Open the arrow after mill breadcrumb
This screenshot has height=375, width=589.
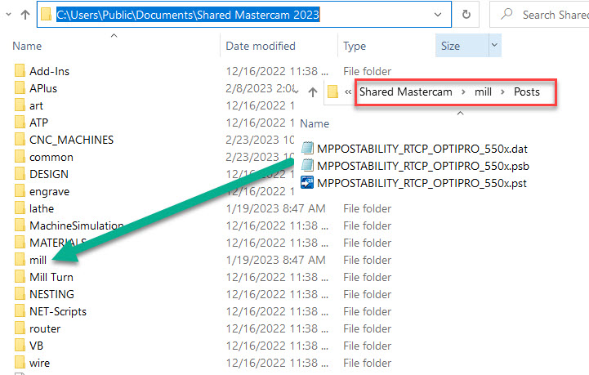click(502, 92)
